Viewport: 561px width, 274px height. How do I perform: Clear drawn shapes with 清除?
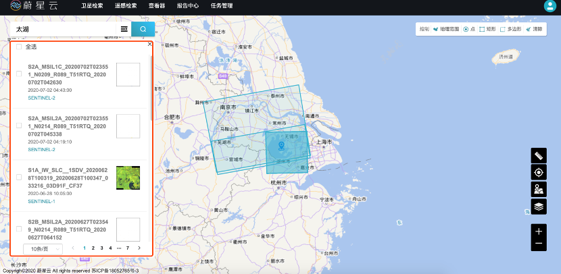tap(534, 30)
